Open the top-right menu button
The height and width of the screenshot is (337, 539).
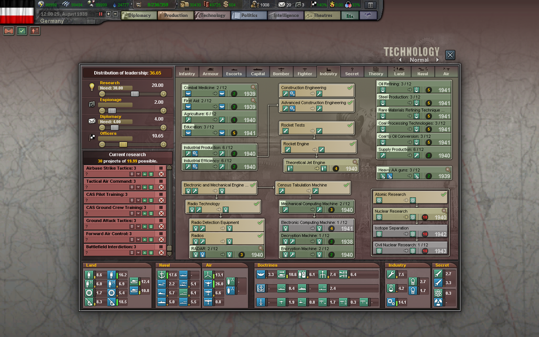click(371, 5)
